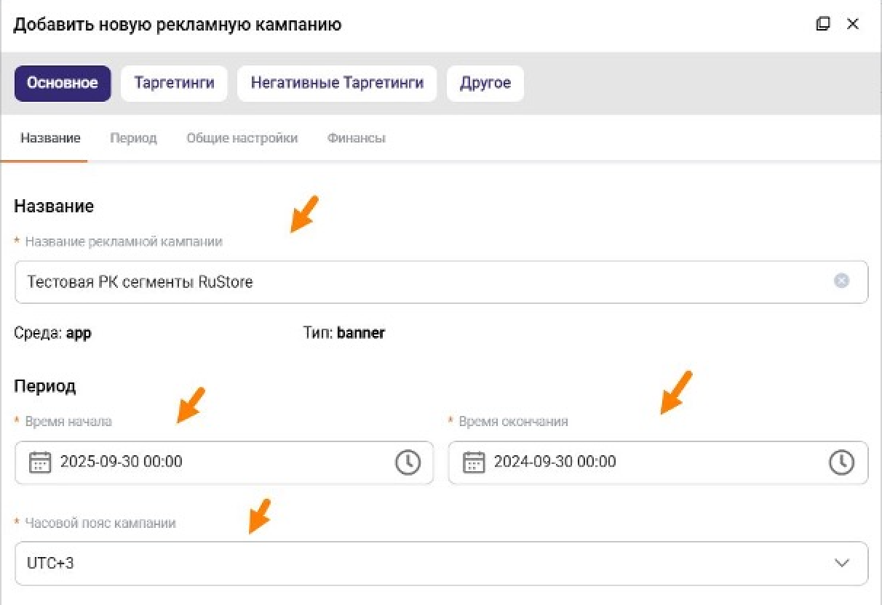Select the Другое tab

coord(485,83)
